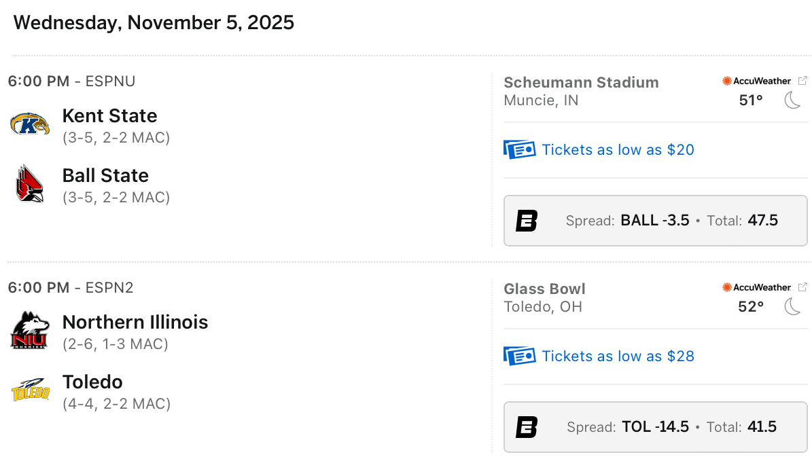812x459 pixels.
Task: Click the TOL -14.5 spread odds box
Action: (655, 427)
